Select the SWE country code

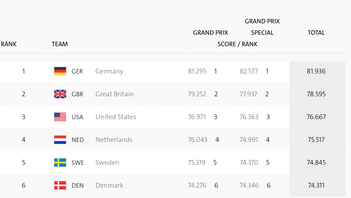pos(78,163)
